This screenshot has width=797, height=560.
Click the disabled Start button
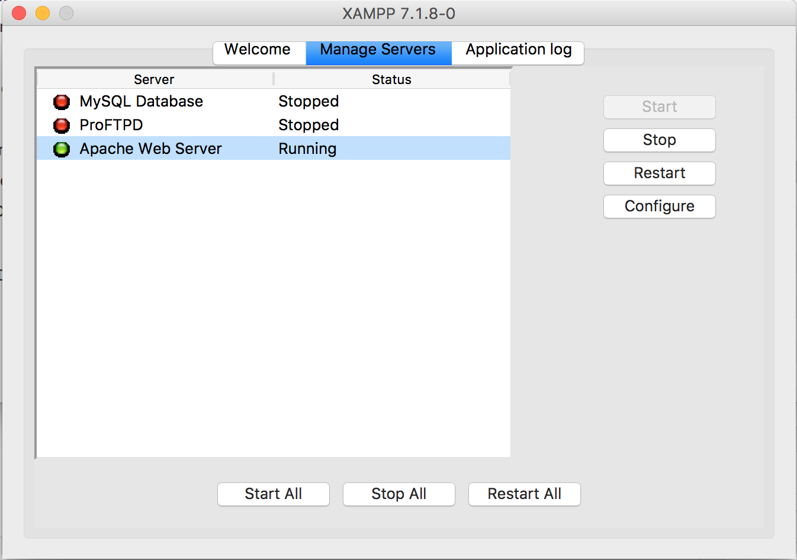[659, 107]
